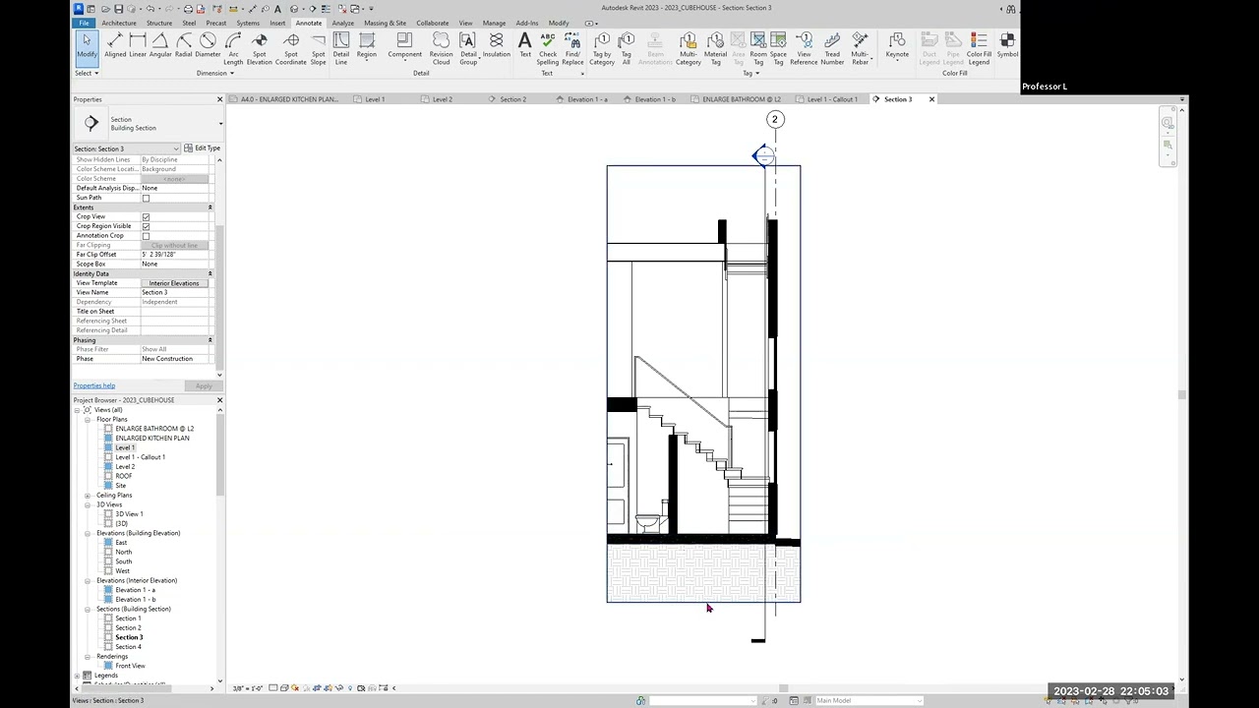1259x708 pixels.
Task: Switch to the Level 2 view tab
Action: pos(443,99)
